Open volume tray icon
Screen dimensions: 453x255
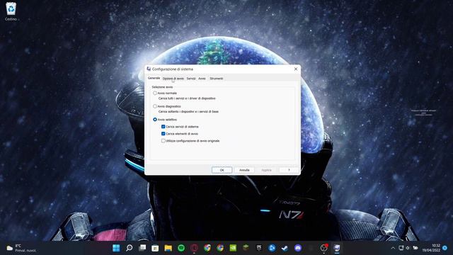click(x=408, y=248)
